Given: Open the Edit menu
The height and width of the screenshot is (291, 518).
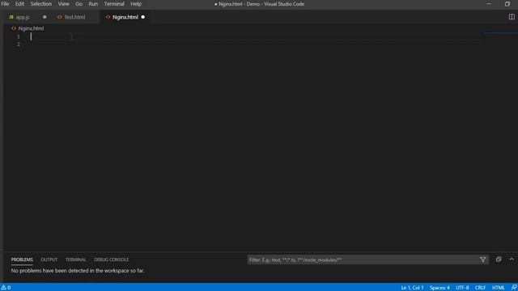Looking at the screenshot, I should 19,4.
